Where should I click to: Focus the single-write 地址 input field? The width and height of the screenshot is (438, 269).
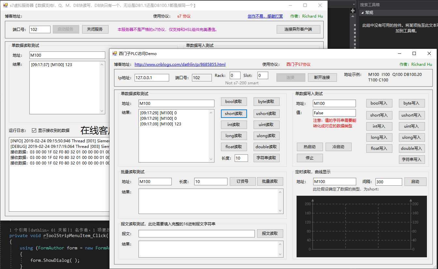(x=334, y=104)
